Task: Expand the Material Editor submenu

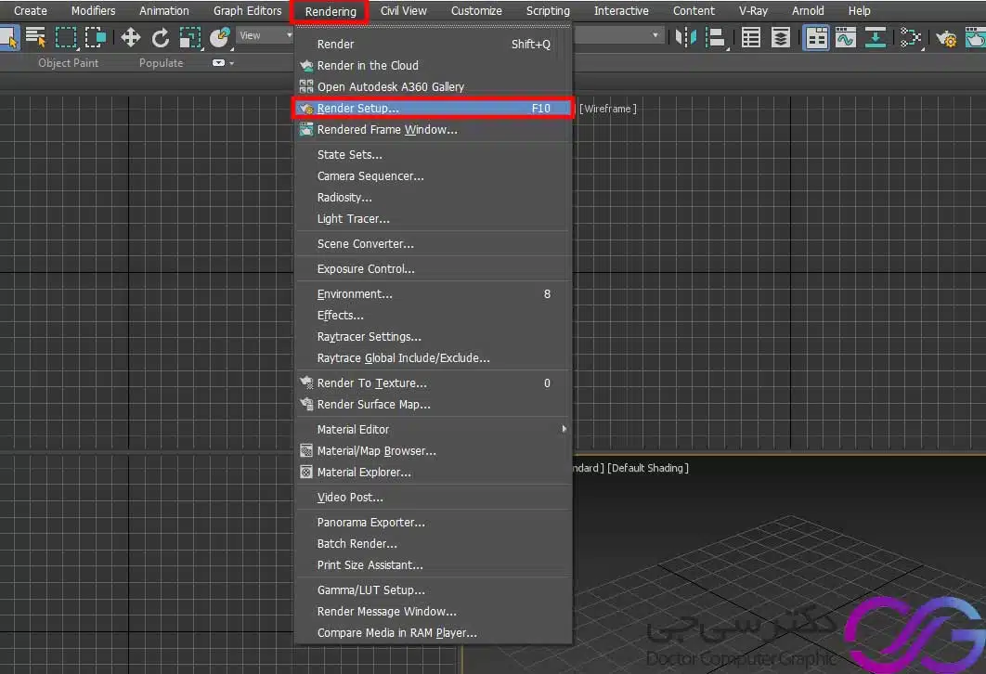Action: click(x=434, y=430)
